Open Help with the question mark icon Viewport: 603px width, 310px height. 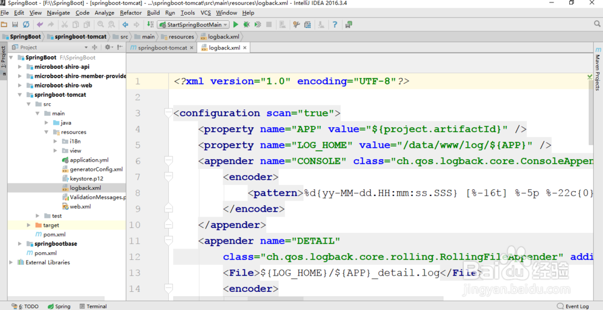point(335,25)
